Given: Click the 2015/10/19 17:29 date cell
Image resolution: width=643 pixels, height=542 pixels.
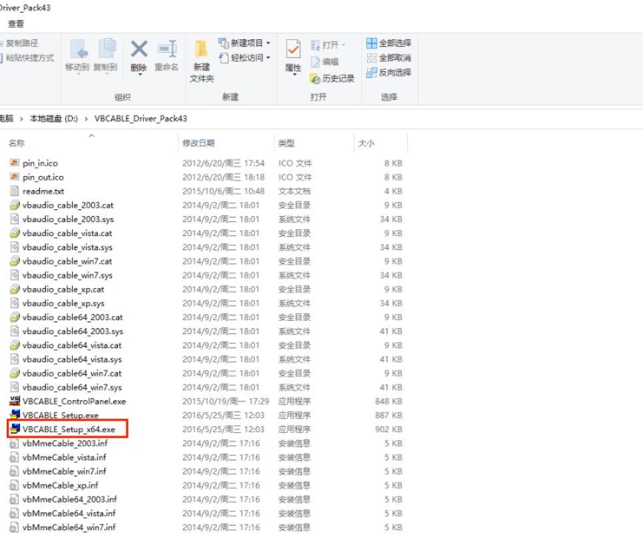Looking at the screenshot, I should click(x=225, y=401).
